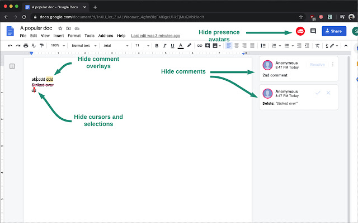This screenshot has width=358, height=223.
Task: Open the zoom 100% dropdown
Action: (57, 45)
